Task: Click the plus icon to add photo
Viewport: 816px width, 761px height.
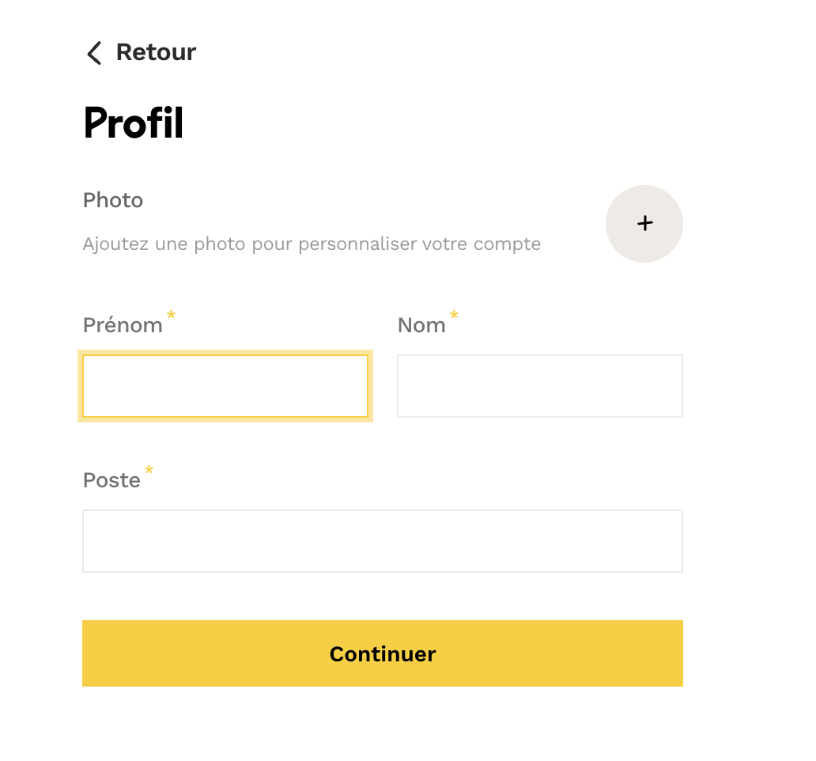Action: 645,224
